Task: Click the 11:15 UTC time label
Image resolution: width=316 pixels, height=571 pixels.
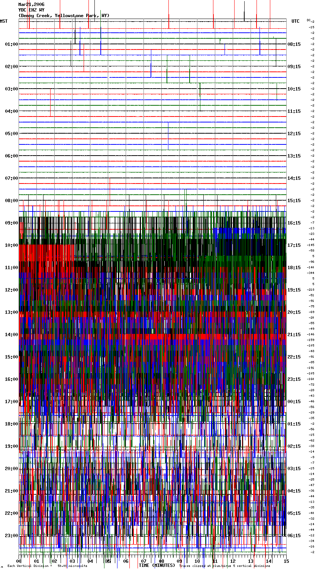Action: pyautogui.click(x=294, y=111)
